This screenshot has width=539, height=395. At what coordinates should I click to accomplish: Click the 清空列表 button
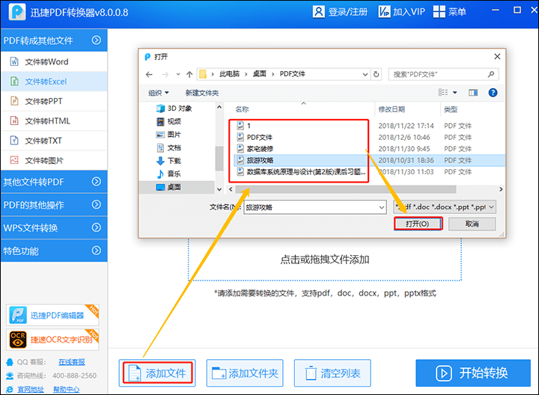pyautogui.click(x=332, y=373)
